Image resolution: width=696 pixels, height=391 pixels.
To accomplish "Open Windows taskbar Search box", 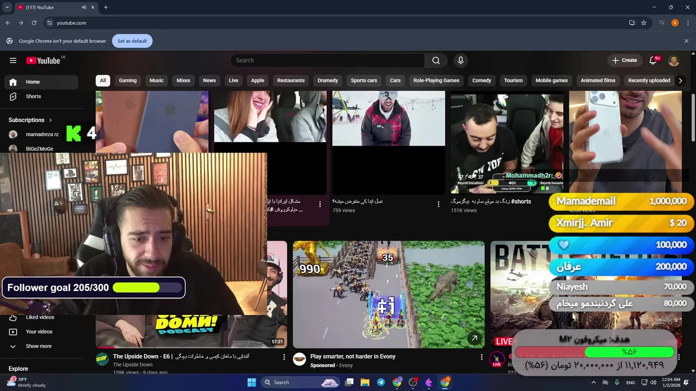I will [301, 382].
